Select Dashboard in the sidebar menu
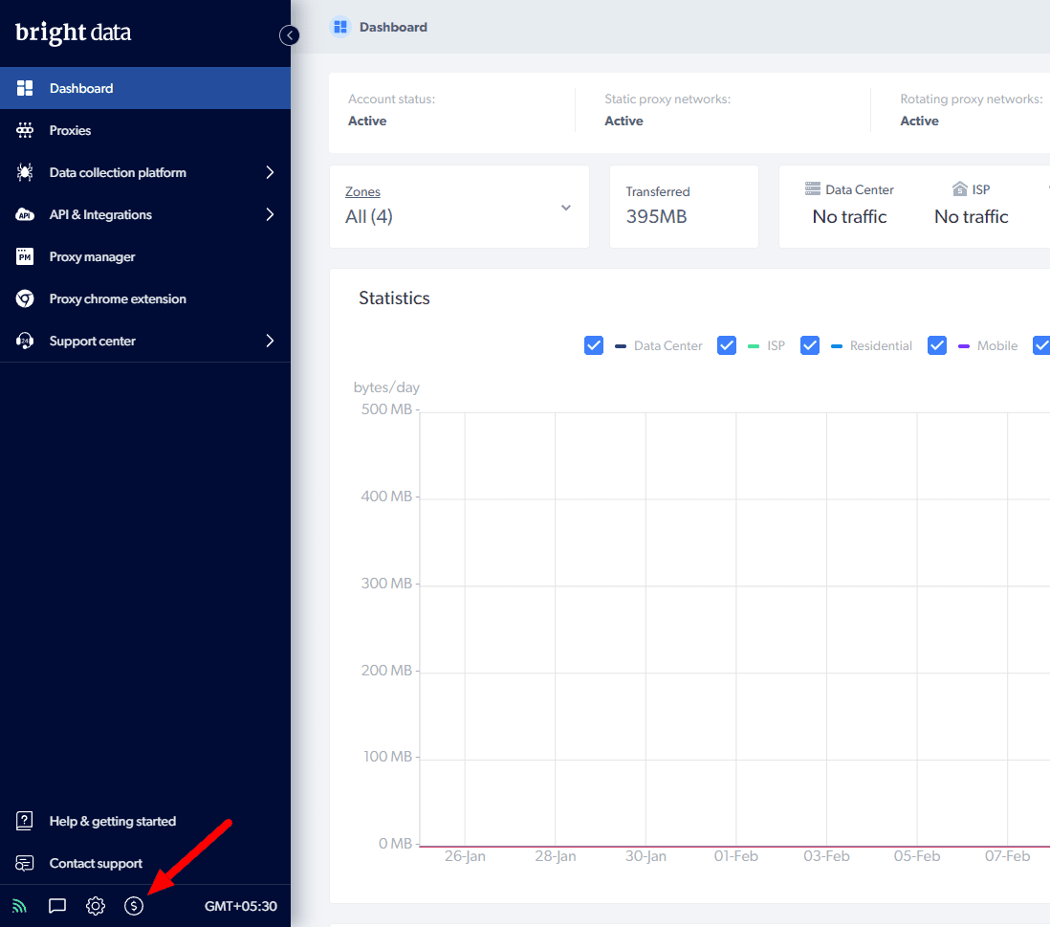Screen dimensions: 1050x927 pyautogui.click(x=81, y=88)
